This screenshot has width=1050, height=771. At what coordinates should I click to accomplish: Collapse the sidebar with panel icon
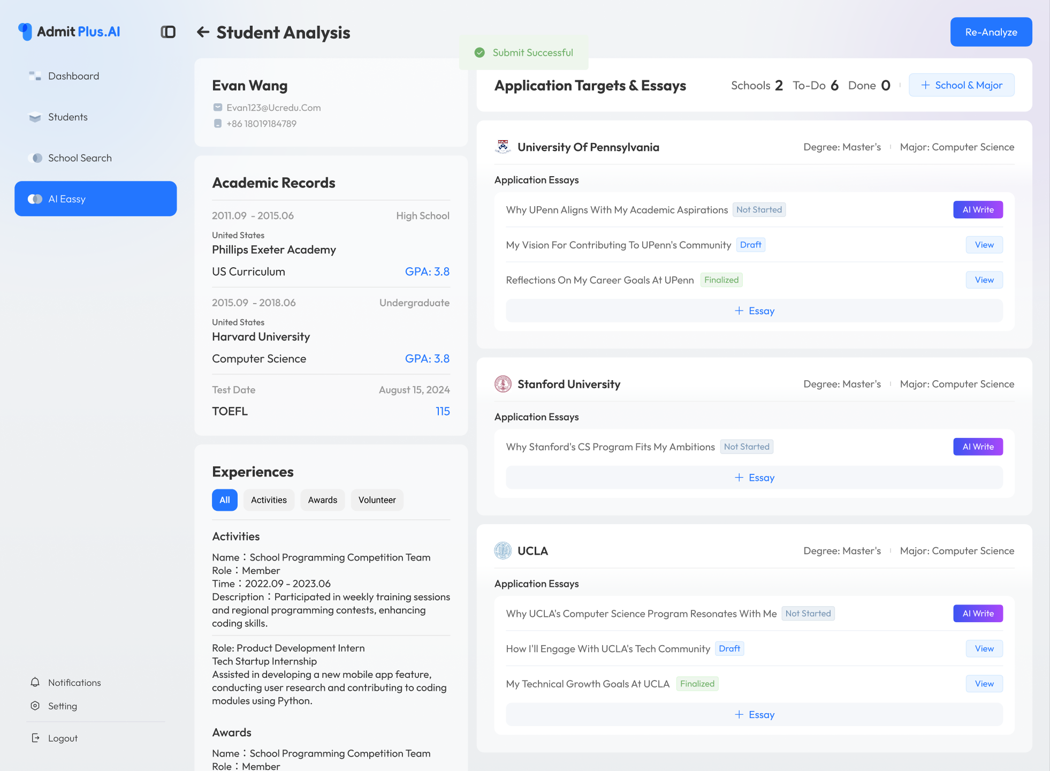(168, 32)
